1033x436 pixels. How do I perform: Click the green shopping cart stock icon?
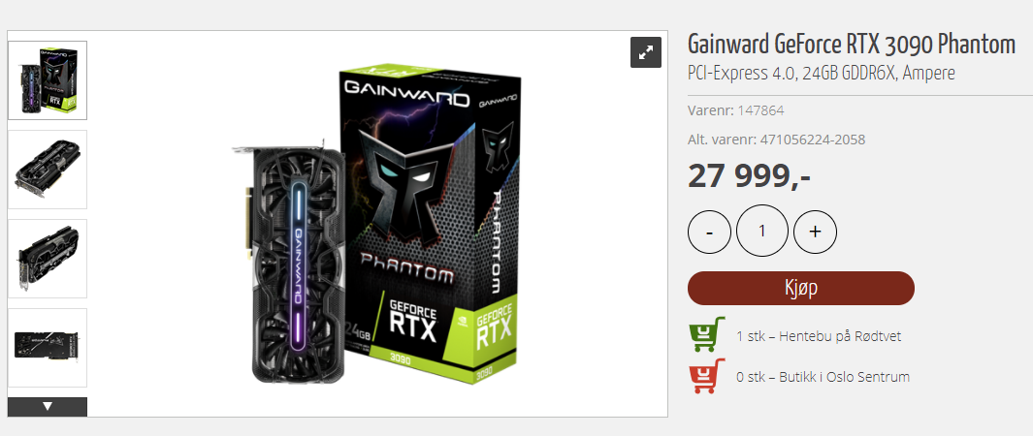(707, 334)
